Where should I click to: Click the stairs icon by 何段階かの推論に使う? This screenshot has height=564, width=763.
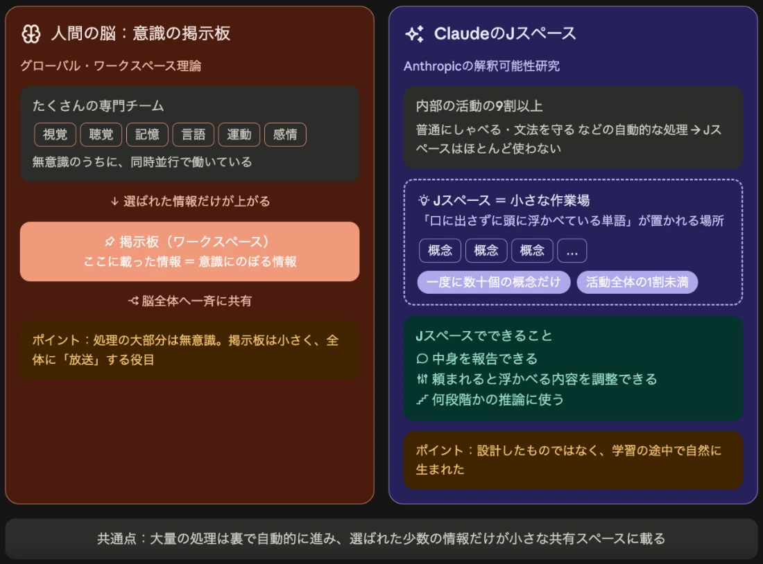coord(422,400)
